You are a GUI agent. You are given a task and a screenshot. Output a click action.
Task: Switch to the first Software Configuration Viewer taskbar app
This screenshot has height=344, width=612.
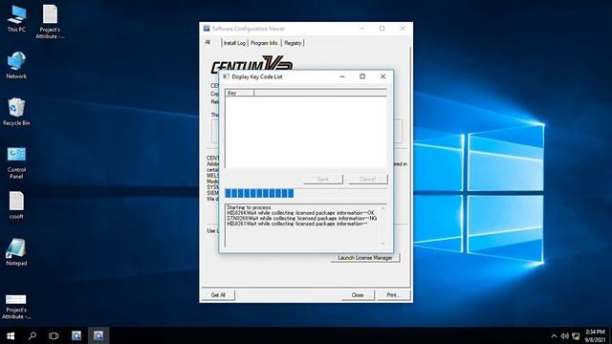click(76, 335)
